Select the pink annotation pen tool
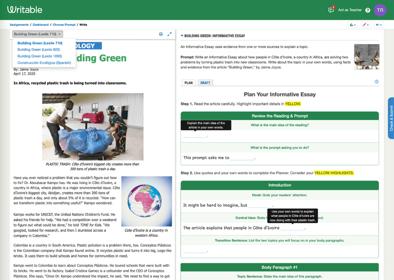This screenshot has height=280, width=394. pyautogui.click(x=364, y=24)
